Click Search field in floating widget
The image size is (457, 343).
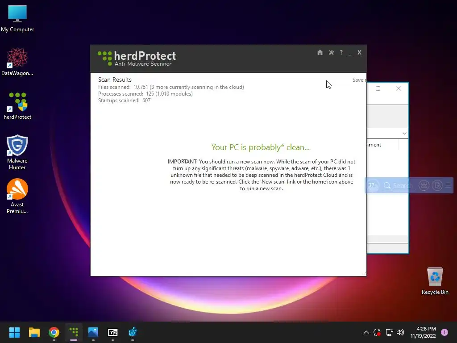click(399, 185)
